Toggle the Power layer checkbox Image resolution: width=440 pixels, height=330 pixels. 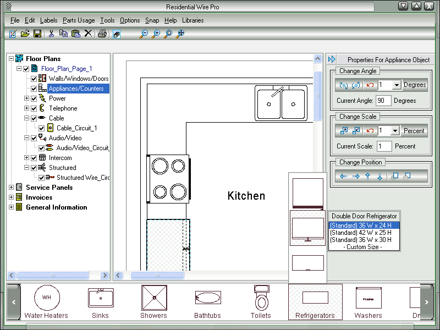point(34,98)
